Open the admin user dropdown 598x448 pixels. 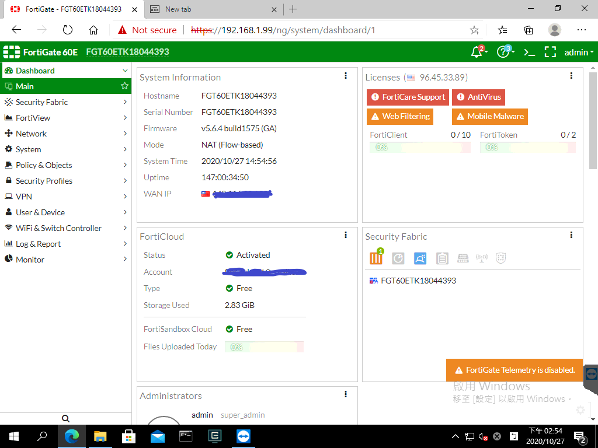(579, 52)
